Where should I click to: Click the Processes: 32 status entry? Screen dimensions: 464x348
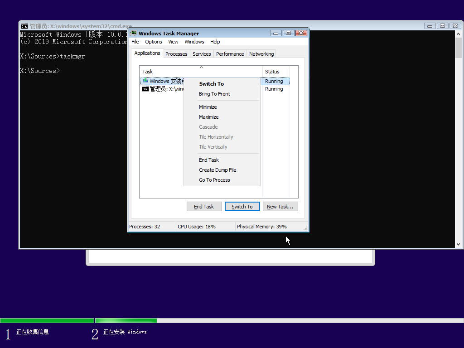145,227
